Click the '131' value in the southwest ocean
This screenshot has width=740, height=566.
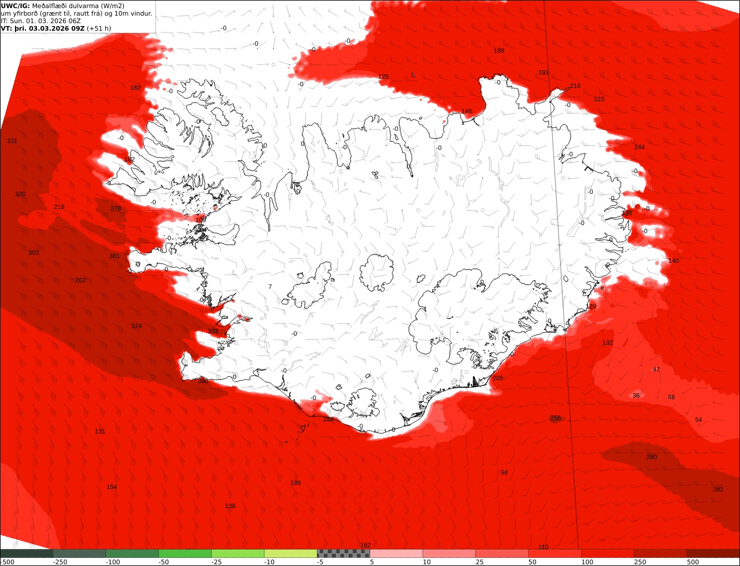click(100, 432)
